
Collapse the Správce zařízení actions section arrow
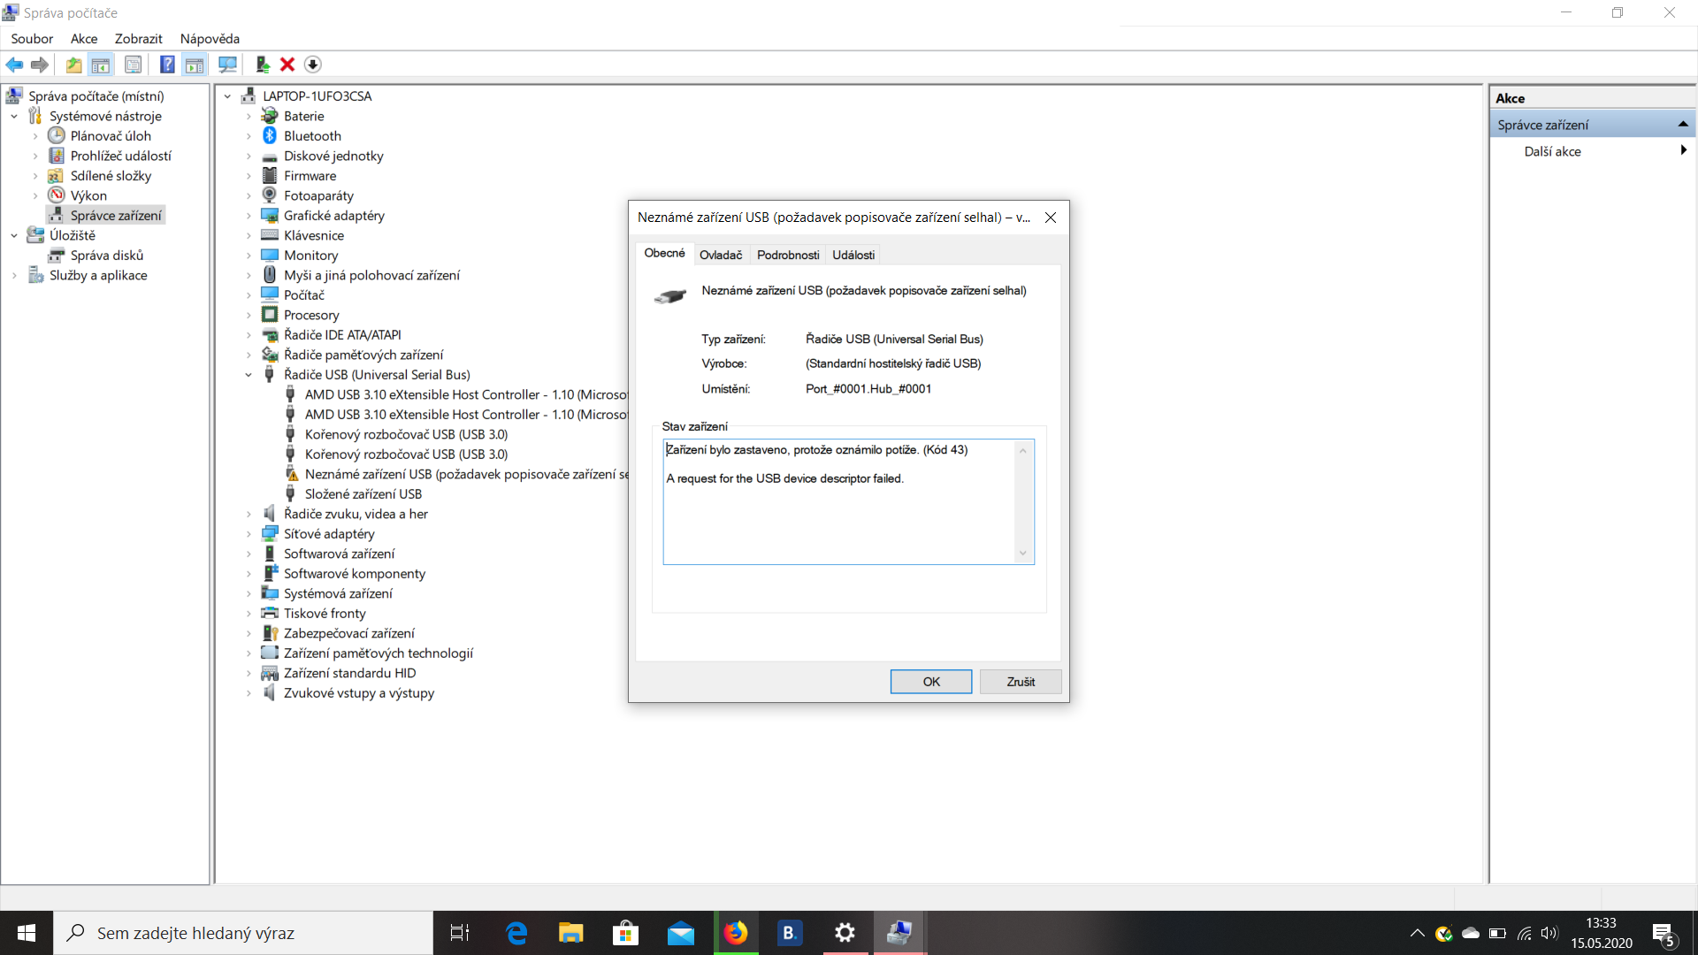[x=1682, y=125]
